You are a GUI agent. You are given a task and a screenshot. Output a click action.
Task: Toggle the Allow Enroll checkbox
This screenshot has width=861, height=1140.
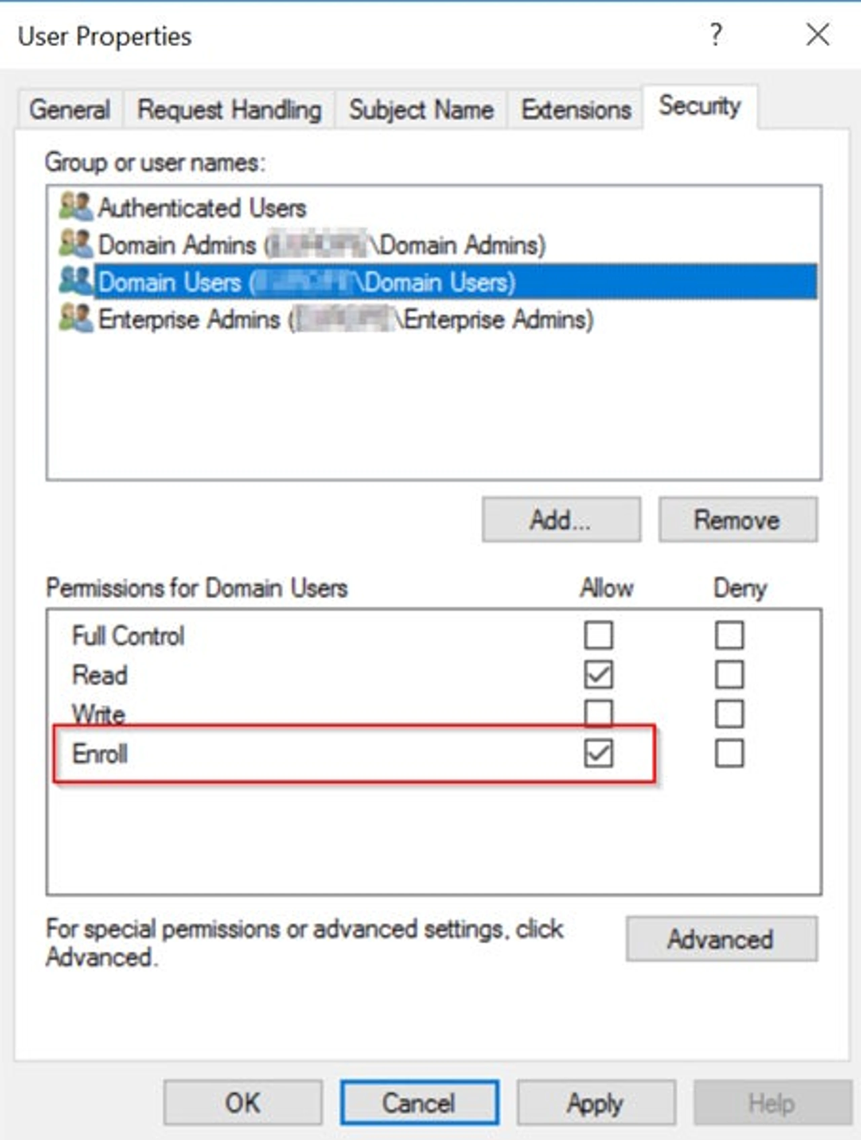pyautogui.click(x=599, y=753)
